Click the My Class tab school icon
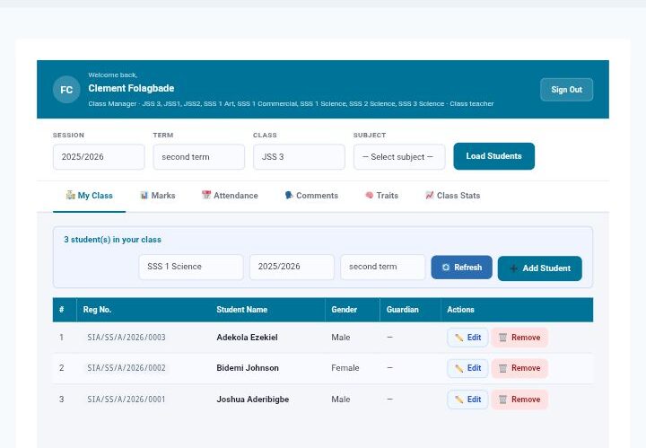The width and height of the screenshot is (646, 448). (71, 195)
